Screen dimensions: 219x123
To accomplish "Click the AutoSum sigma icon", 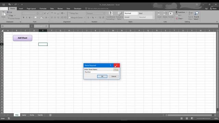I will pyautogui.click(x=177, y=12).
